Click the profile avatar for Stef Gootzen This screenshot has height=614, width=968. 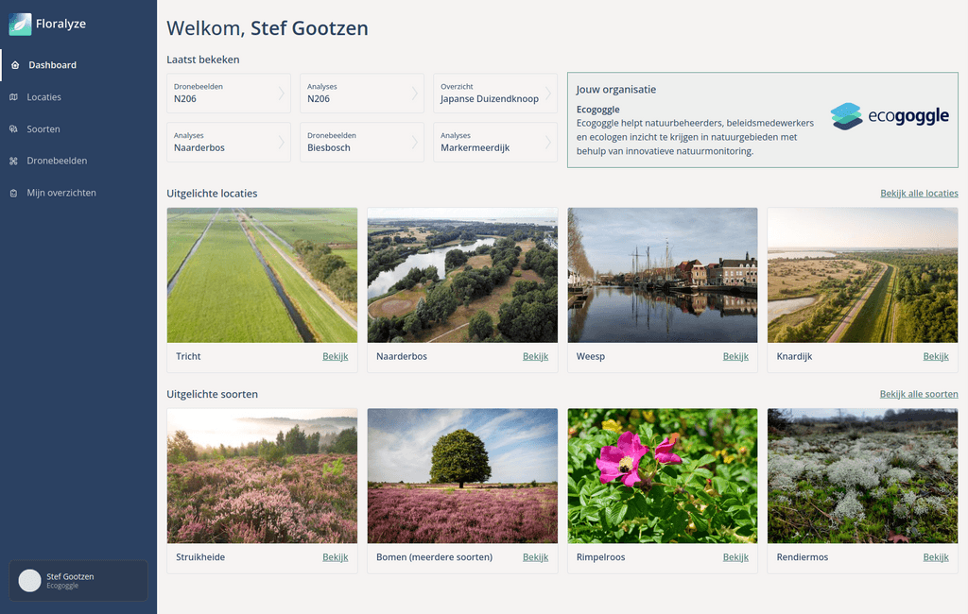click(x=28, y=579)
